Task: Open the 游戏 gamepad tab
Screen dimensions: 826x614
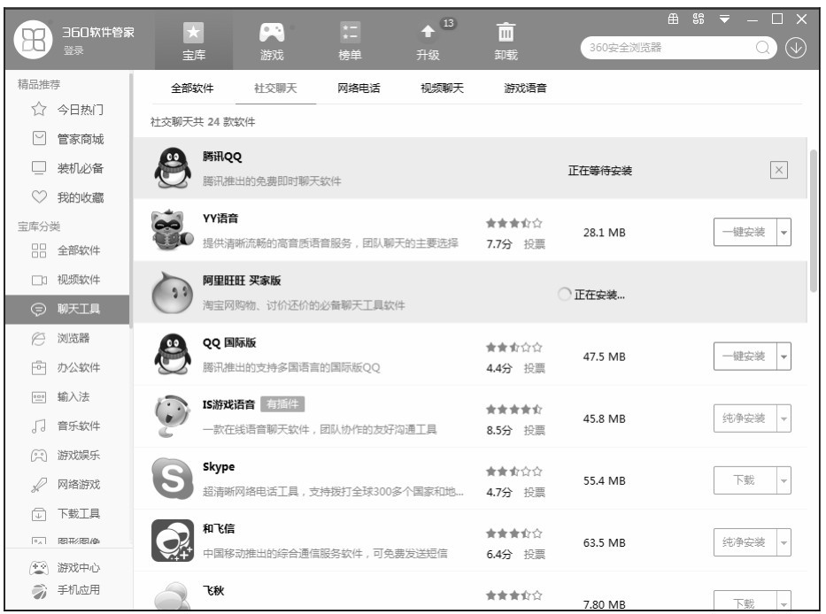Action: coord(272,41)
